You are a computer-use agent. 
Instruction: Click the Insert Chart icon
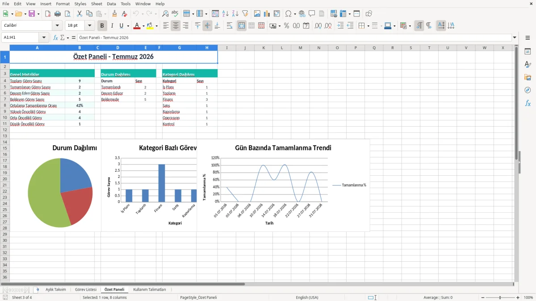tap(267, 14)
